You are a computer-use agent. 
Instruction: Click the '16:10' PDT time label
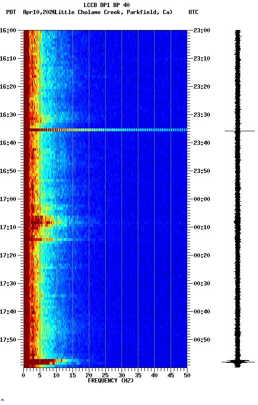[8, 59]
